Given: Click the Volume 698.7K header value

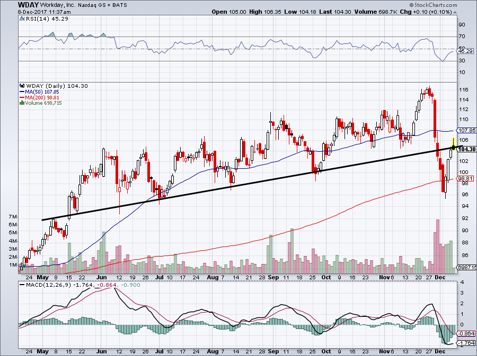Looking at the screenshot, I should (x=375, y=12).
